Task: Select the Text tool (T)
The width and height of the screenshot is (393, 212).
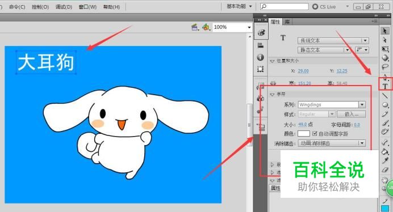Action: [x=385, y=86]
